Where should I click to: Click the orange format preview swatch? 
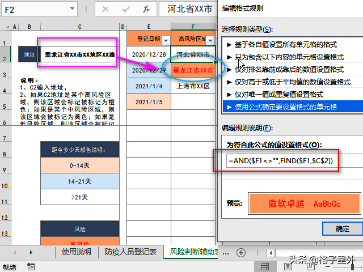[x=304, y=203]
